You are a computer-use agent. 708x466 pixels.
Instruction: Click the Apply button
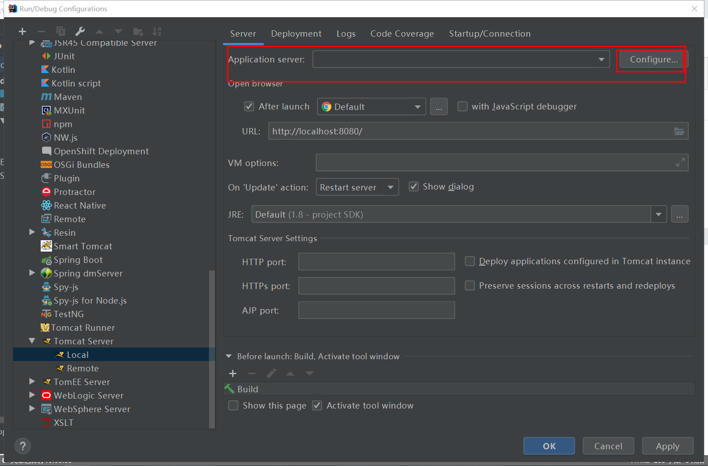pyautogui.click(x=668, y=446)
